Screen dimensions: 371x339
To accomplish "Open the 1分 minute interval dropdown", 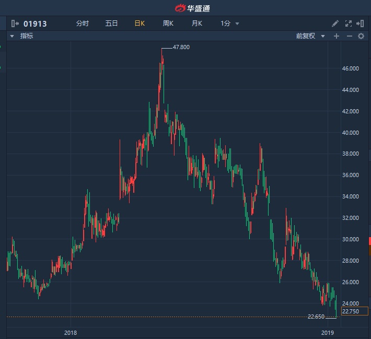I will (229, 24).
